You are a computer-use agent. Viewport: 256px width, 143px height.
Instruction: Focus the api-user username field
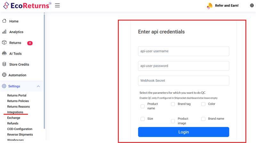pos(183,51)
